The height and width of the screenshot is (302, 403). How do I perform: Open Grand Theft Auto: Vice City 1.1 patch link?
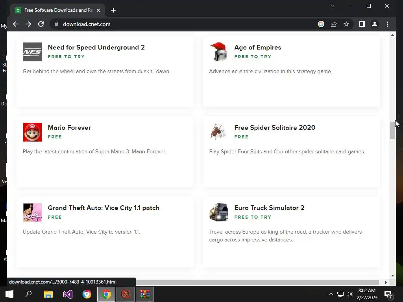click(x=104, y=208)
